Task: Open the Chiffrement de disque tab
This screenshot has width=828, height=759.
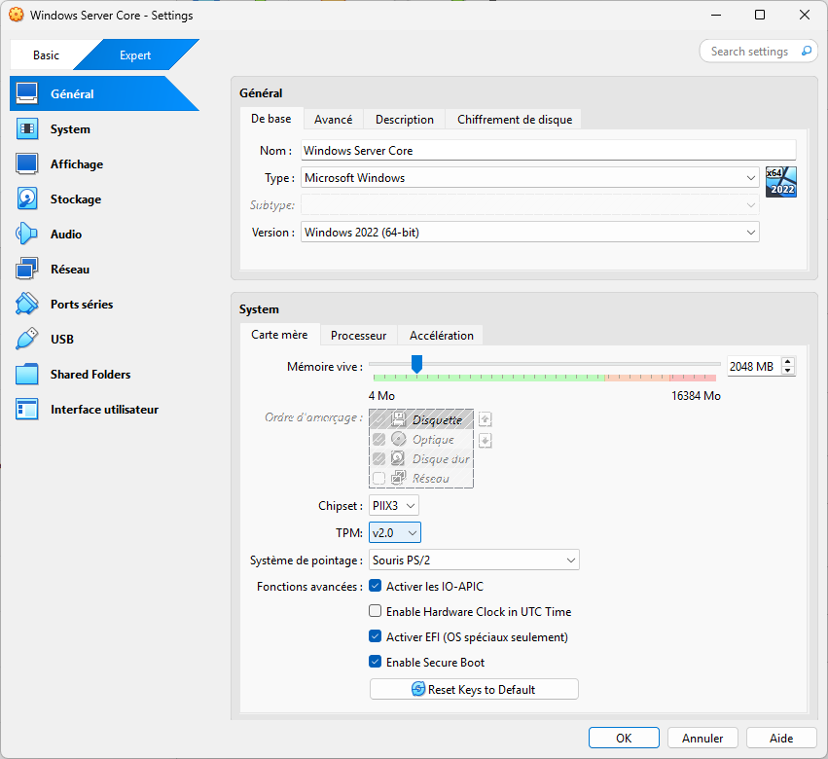Action: click(x=515, y=120)
